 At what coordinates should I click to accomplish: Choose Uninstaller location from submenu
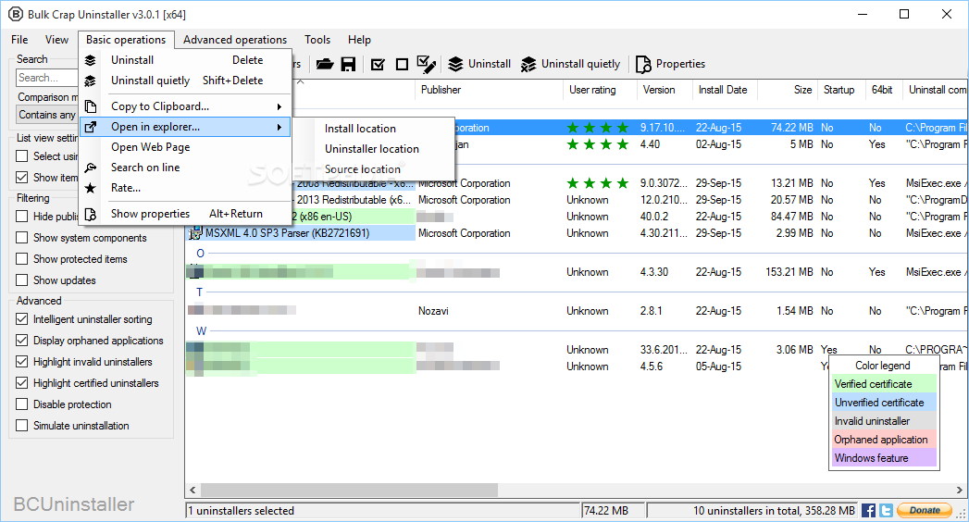374,149
